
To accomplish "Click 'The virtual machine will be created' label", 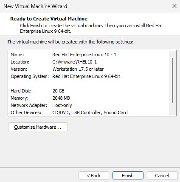I will click(x=70, y=42).
